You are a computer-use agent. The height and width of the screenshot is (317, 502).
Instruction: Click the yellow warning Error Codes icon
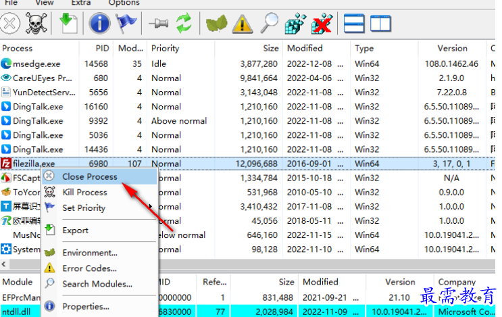pyautogui.click(x=243, y=24)
